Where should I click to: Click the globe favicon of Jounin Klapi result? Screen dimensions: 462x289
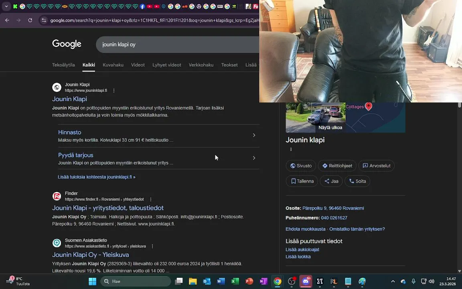[x=57, y=87]
